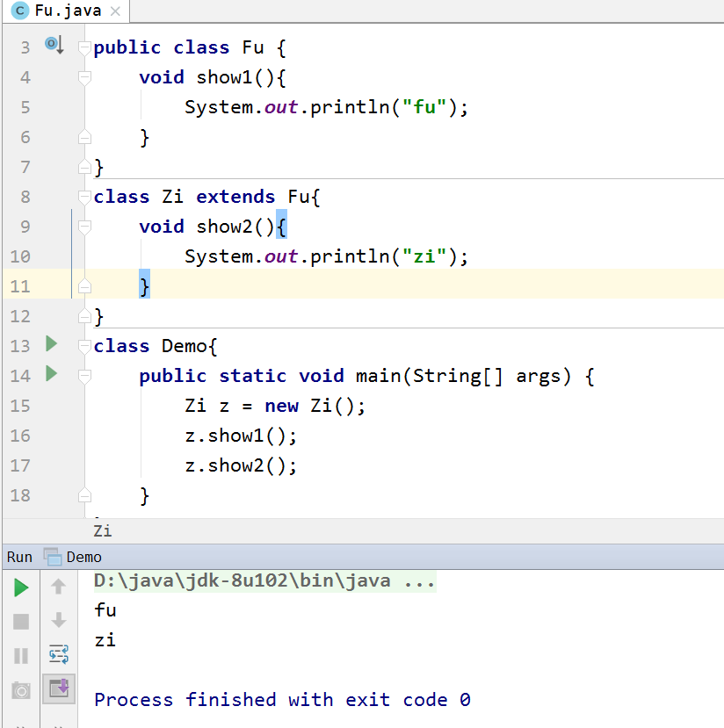The image size is (724, 728).
Task: Close the Fu.java editor tab
Action: pos(115,11)
